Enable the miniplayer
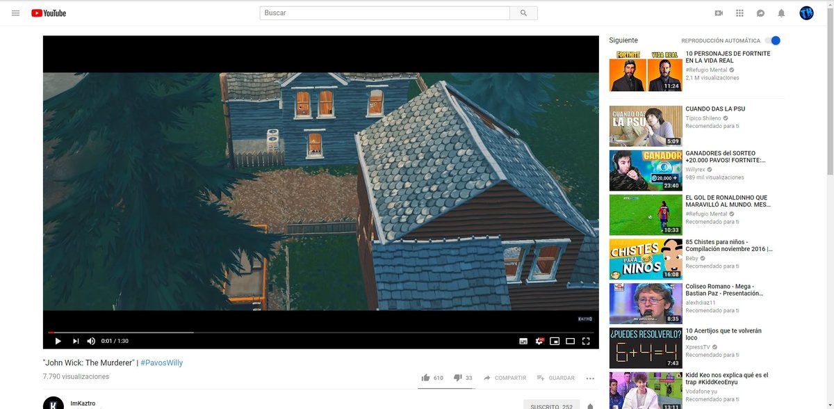 tap(555, 341)
